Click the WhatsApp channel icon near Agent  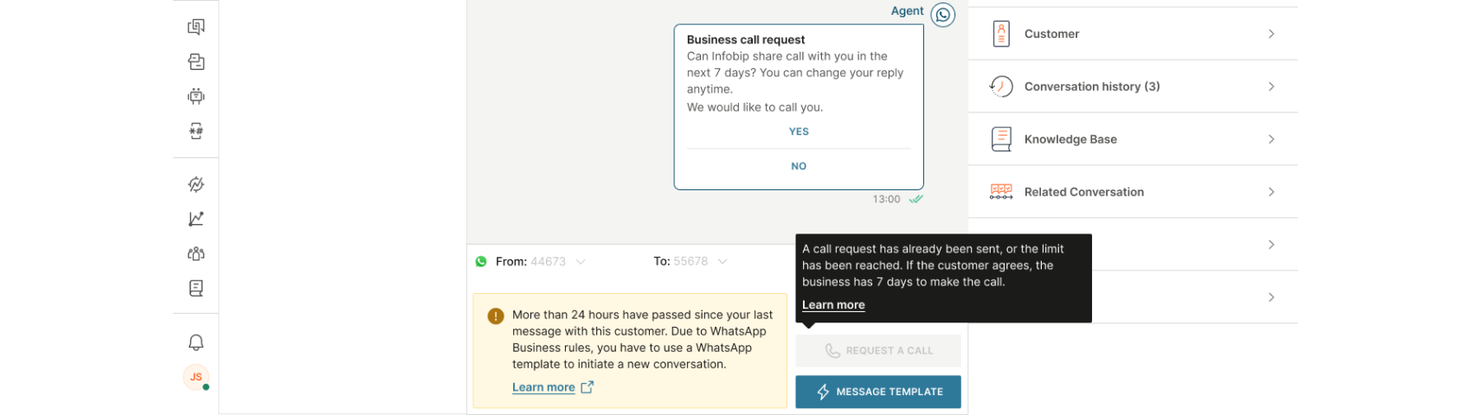942,15
